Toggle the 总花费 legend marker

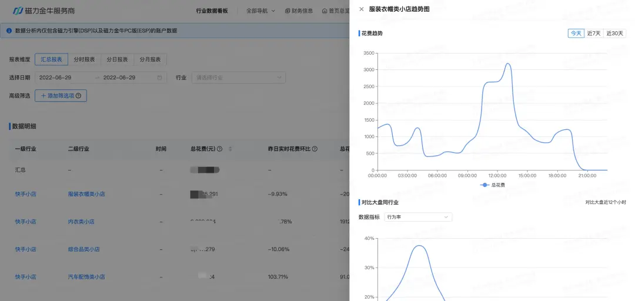click(x=484, y=185)
